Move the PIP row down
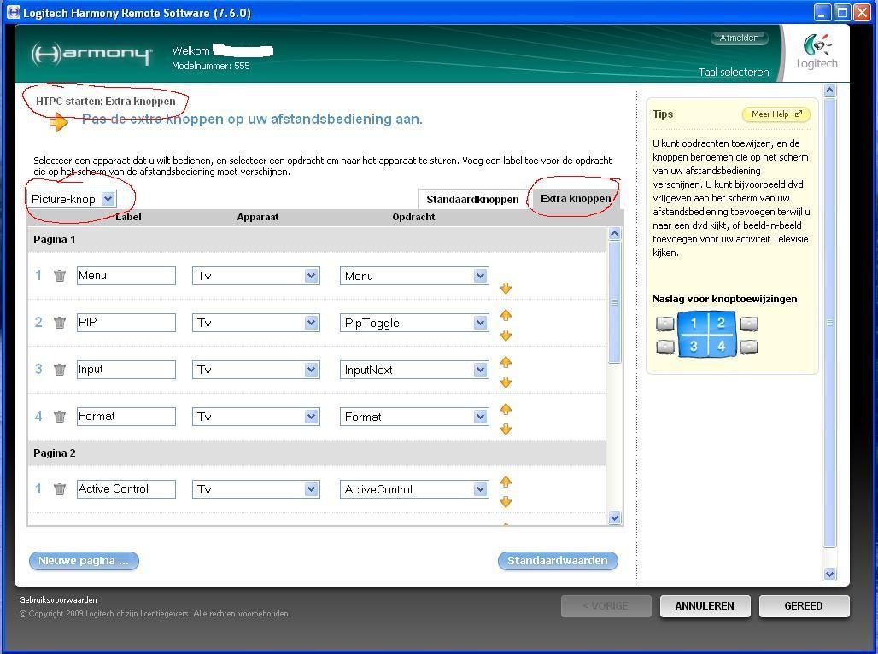878x654 pixels. coord(506,336)
